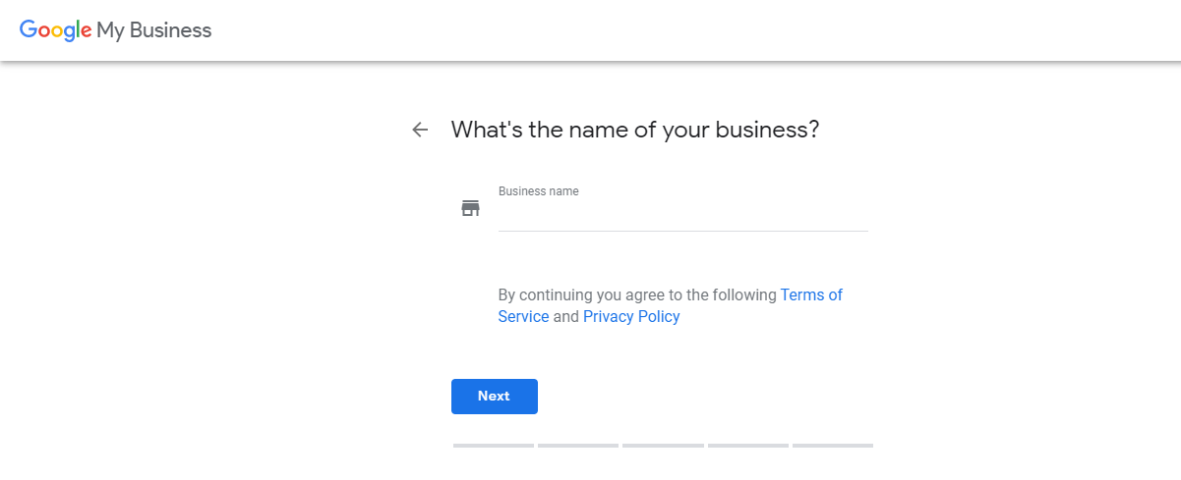
Task: Click the 'My Business' header text
Action: pyautogui.click(x=153, y=30)
